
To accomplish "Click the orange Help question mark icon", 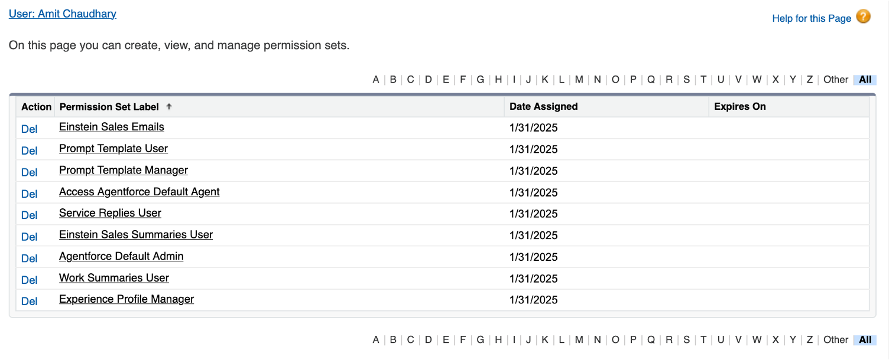I will pyautogui.click(x=863, y=18).
